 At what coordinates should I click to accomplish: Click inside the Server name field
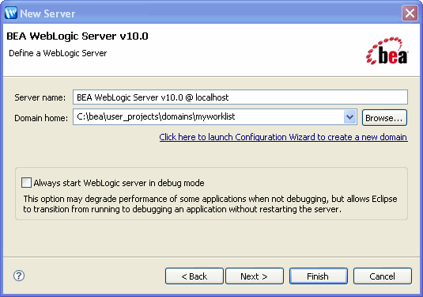pos(240,97)
